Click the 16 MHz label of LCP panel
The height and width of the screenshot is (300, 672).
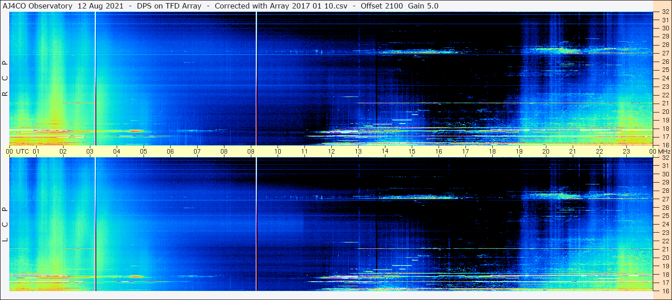[x=665, y=291]
